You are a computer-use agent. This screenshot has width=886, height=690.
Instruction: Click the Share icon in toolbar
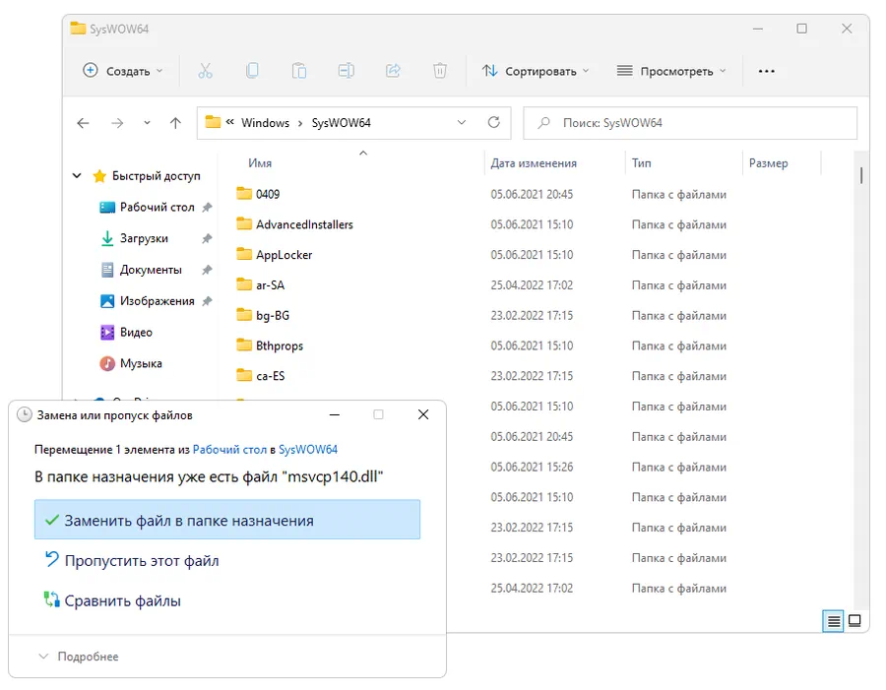point(393,71)
